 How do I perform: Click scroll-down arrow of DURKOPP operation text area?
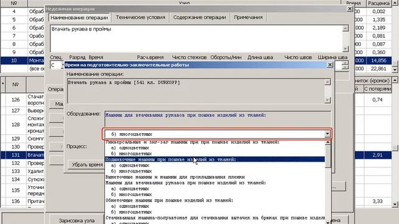click(328, 100)
